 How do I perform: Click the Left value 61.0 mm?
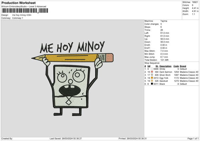[x=165, y=33]
